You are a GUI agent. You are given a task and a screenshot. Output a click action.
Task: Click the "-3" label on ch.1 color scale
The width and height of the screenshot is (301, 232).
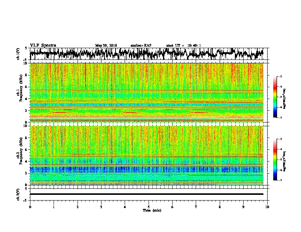coord(280,77)
